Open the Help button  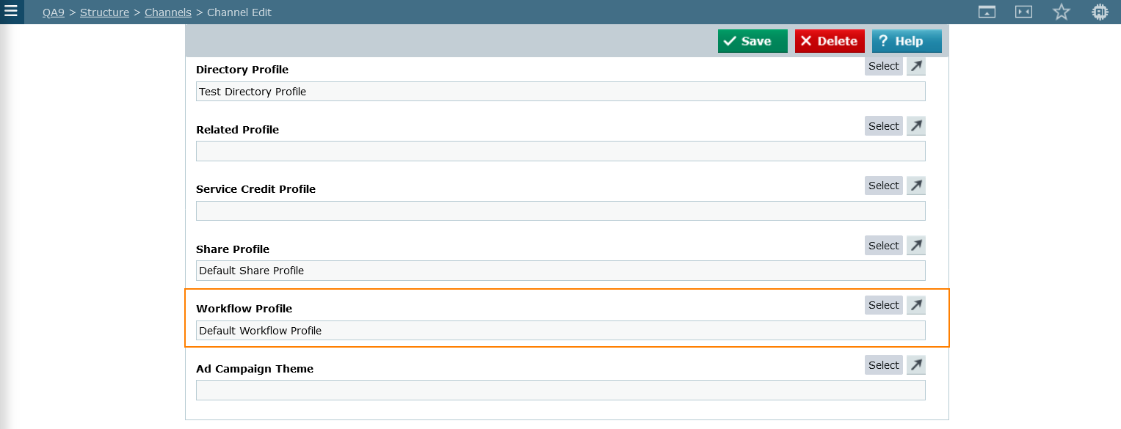click(907, 41)
